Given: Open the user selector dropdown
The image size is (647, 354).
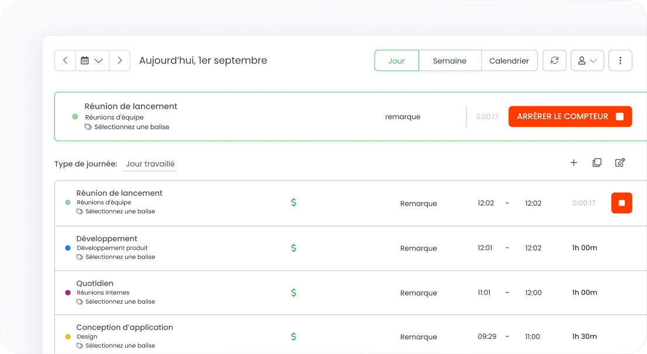Looking at the screenshot, I should [x=587, y=61].
